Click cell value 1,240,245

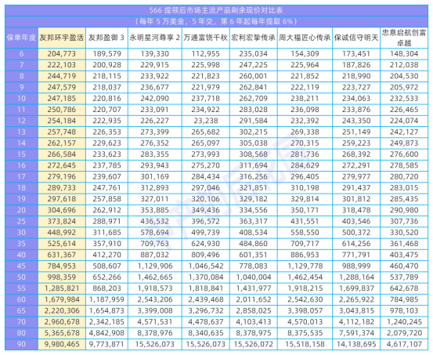coord(404,322)
